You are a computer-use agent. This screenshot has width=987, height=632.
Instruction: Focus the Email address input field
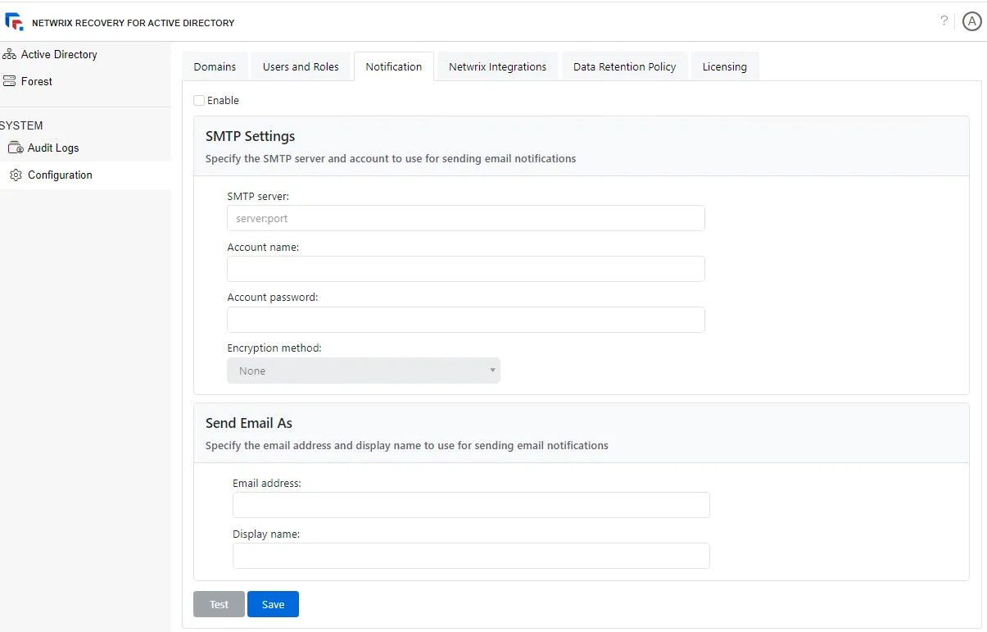tap(471, 505)
